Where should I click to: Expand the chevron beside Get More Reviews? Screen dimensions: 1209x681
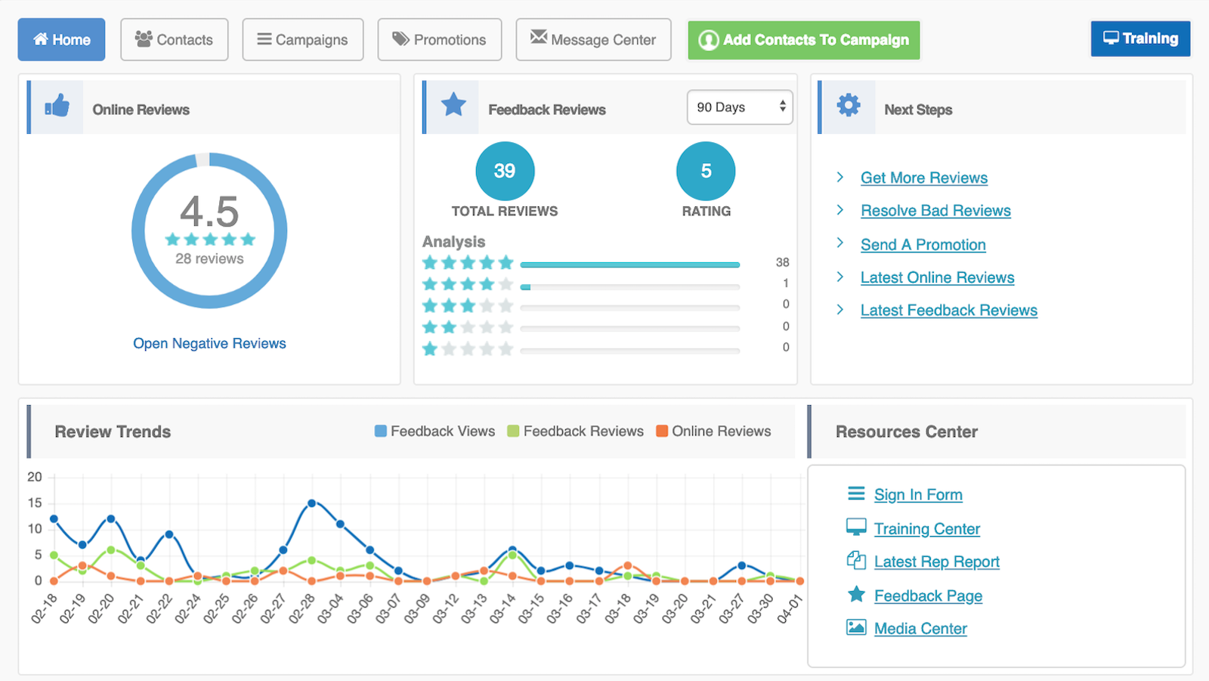840,177
